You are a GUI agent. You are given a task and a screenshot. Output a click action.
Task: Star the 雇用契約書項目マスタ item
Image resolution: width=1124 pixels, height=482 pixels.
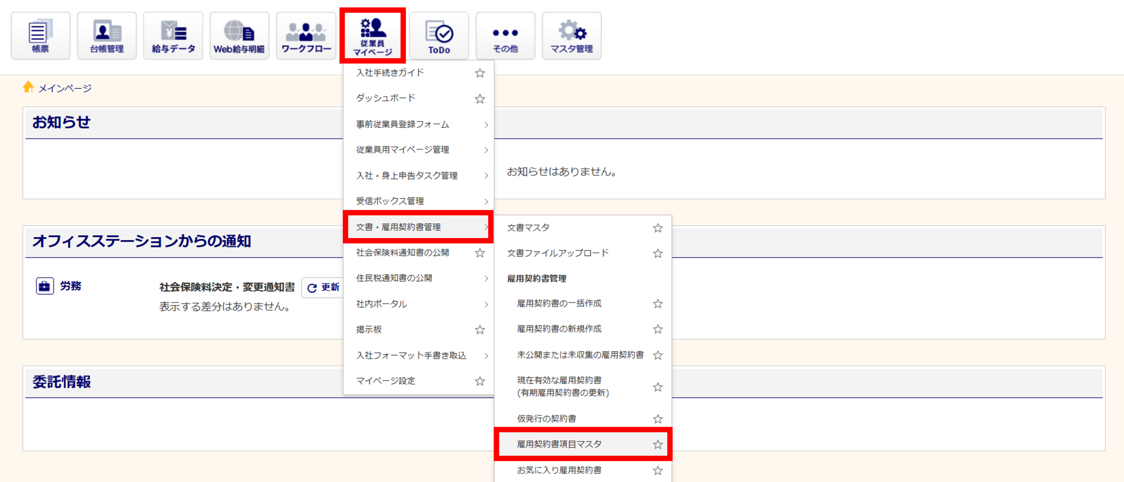(x=658, y=444)
